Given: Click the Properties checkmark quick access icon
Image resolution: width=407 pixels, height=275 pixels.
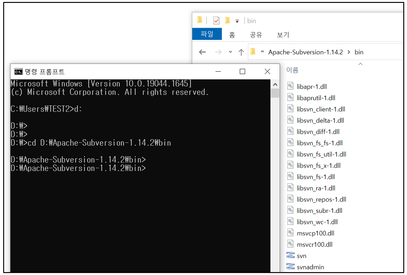Looking at the screenshot, I should tap(216, 21).
